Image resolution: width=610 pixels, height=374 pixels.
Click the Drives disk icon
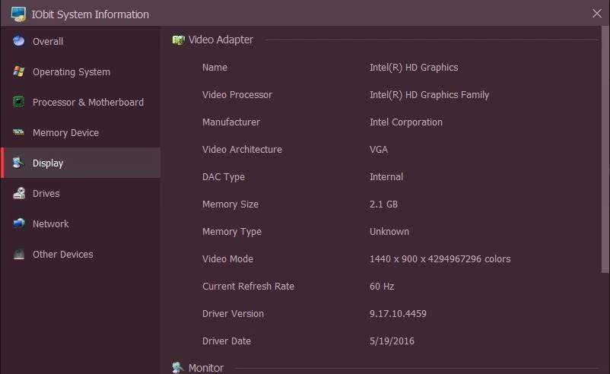click(19, 193)
